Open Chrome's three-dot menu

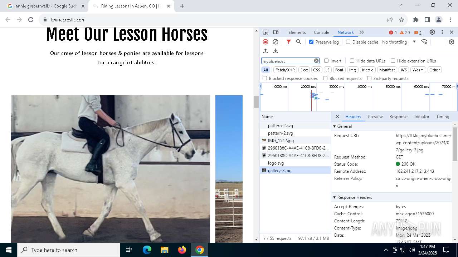450,20
